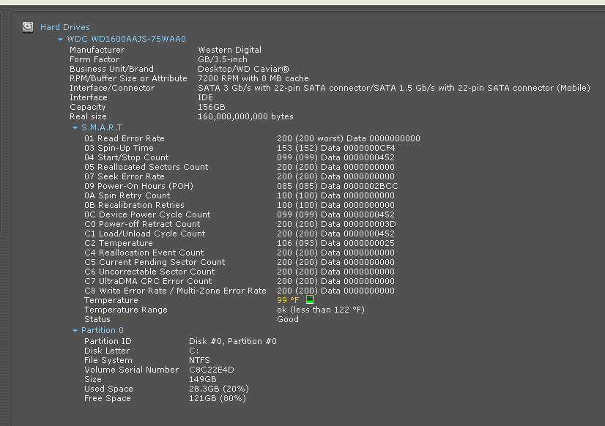Select the C5 Current Pending Sector Count row
Screen dimensions: 605x426
coord(240,262)
